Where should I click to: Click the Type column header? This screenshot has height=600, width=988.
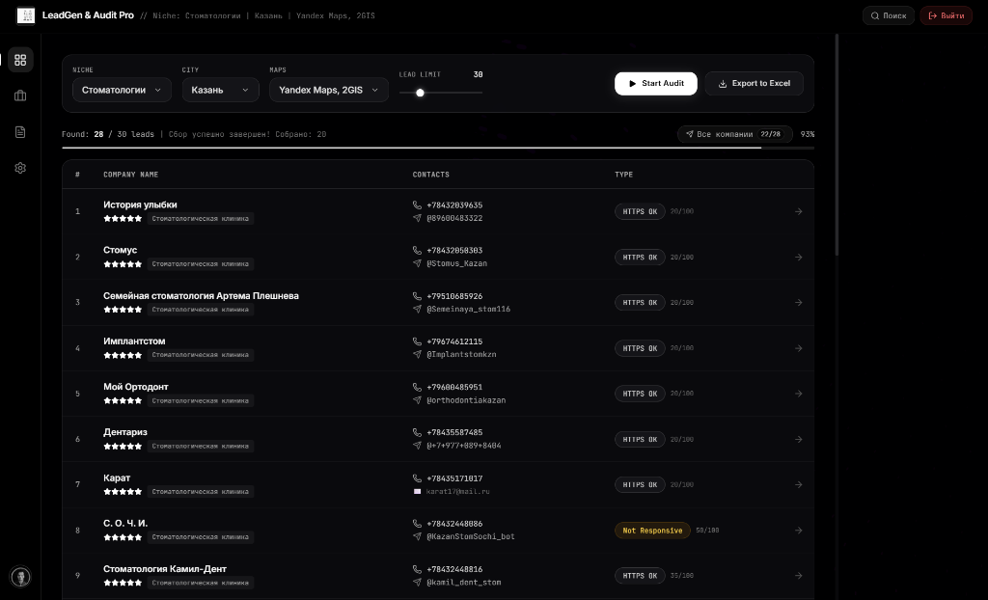[624, 175]
